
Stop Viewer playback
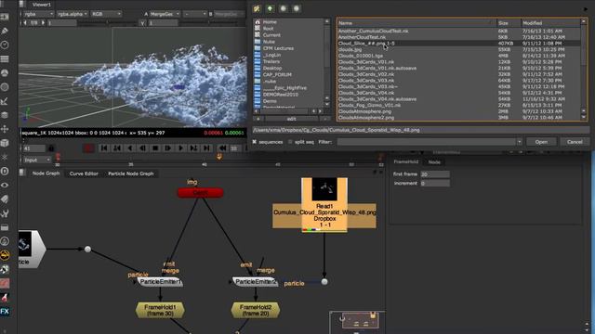click(155, 148)
